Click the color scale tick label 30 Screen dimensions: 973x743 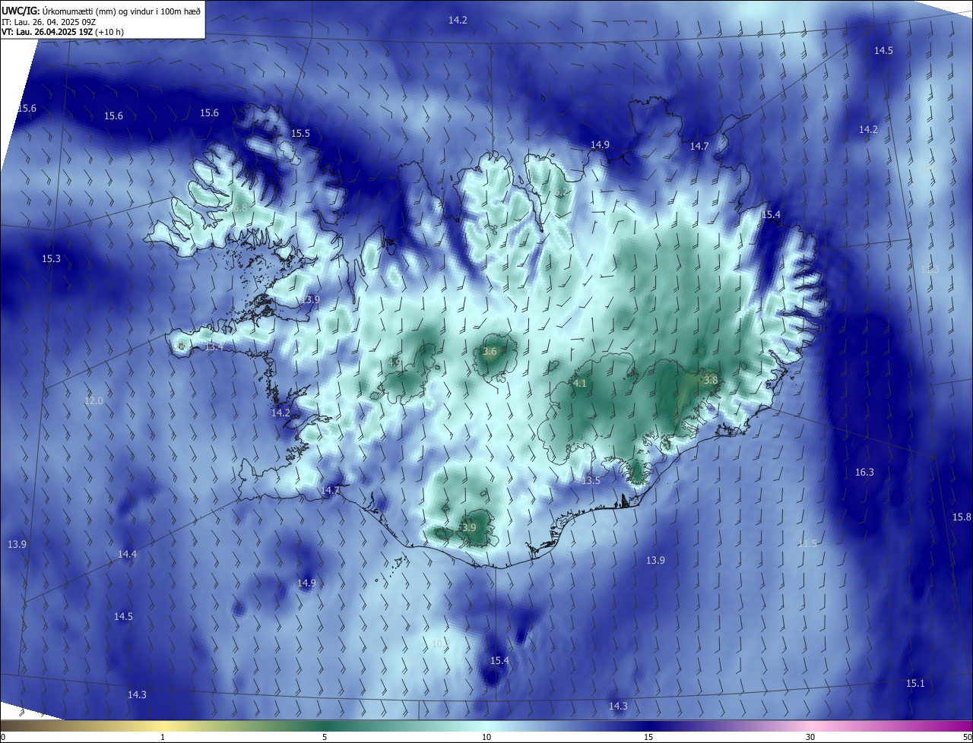tap(810, 737)
